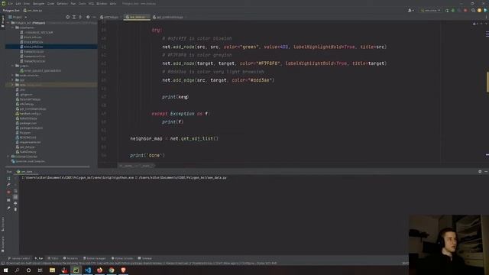Open Refactor menu

click(63, 4)
